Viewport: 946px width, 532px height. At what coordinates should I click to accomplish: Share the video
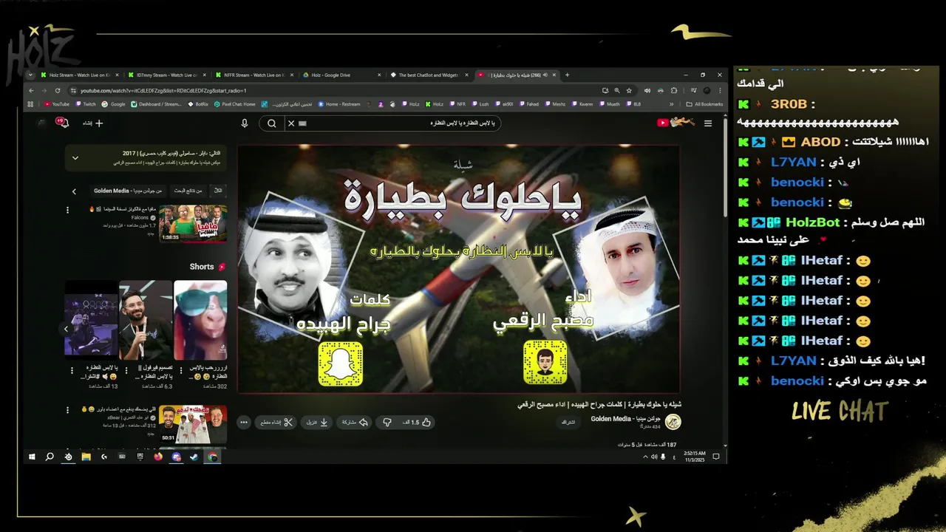coord(354,423)
